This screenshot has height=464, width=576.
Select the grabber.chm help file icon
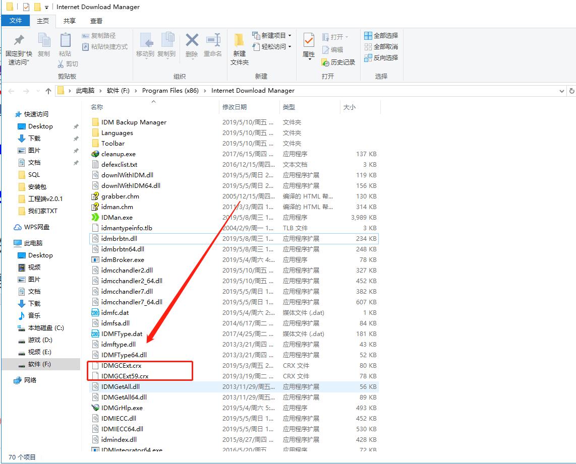pyautogui.click(x=95, y=196)
